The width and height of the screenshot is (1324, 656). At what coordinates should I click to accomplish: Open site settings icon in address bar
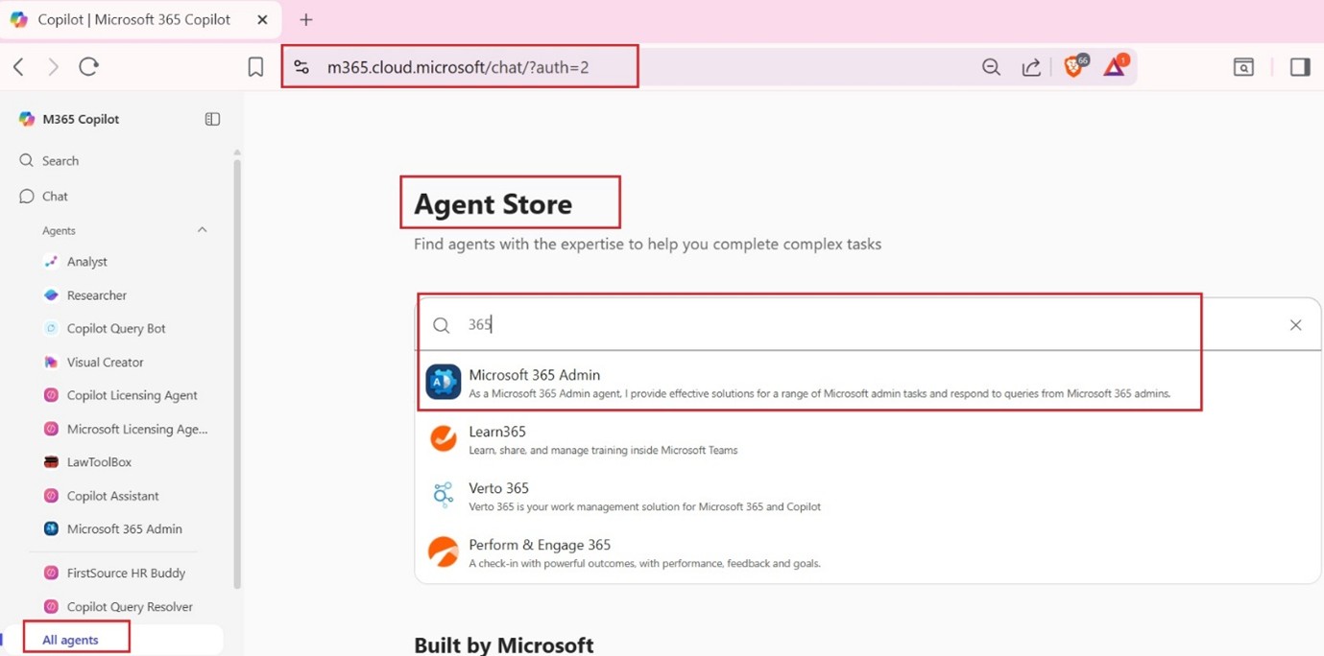pos(301,67)
